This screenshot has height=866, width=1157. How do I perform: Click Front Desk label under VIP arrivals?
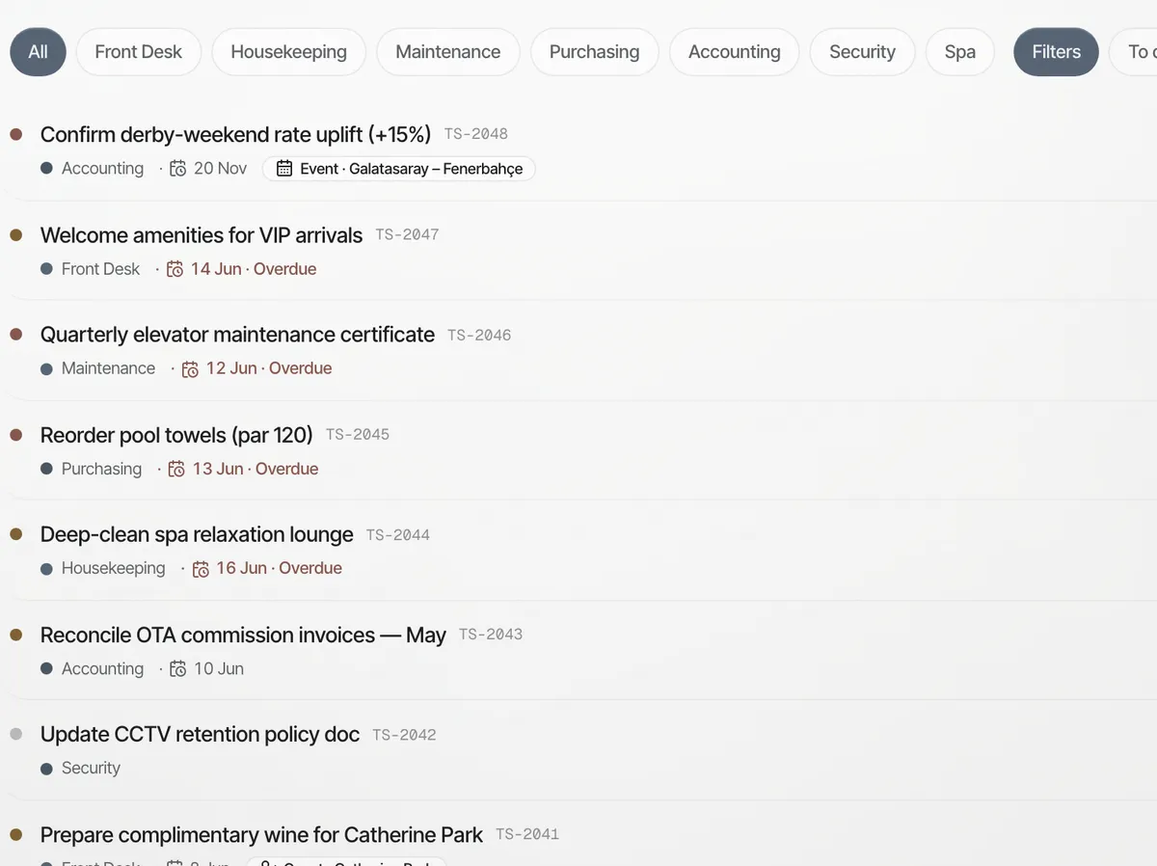click(x=100, y=269)
